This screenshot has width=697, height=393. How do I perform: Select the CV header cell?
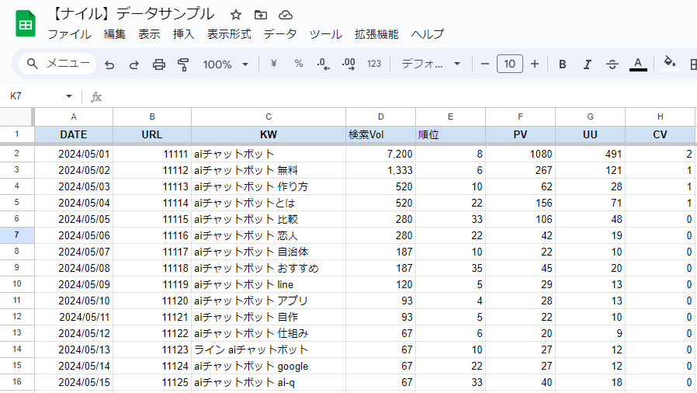tap(660, 134)
